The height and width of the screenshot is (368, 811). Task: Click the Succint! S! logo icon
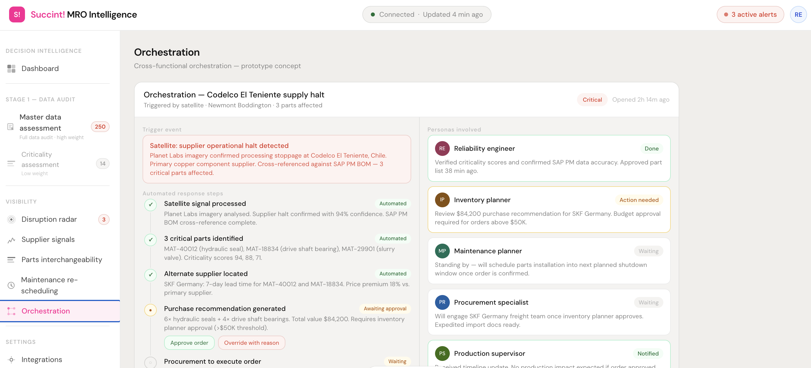click(17, 14)
